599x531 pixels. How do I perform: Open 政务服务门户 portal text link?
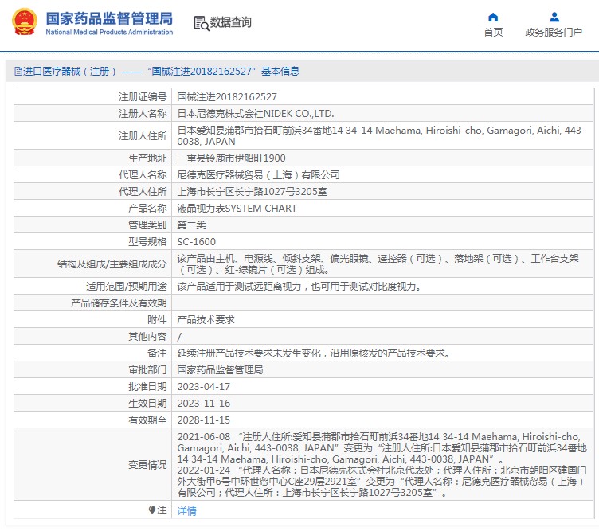tap(554, 32)
